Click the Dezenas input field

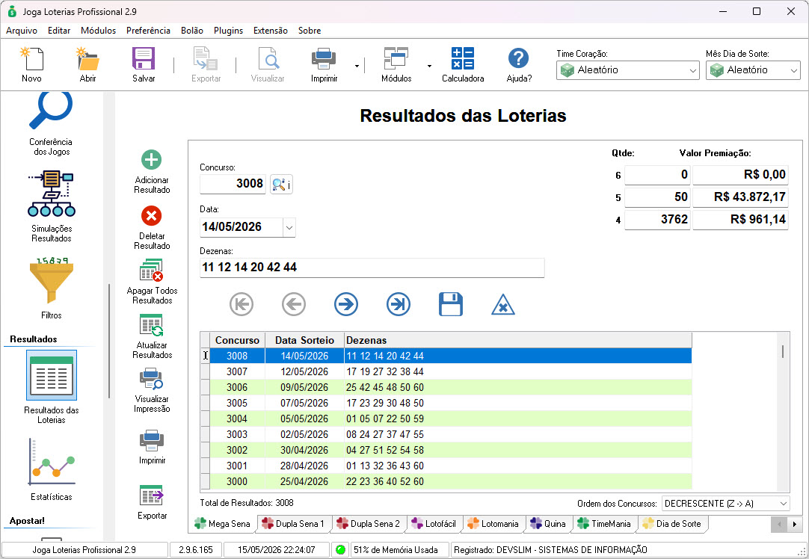(x=372, y=268)
